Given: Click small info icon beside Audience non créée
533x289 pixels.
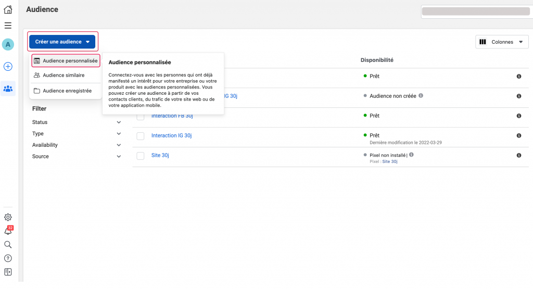Looking at the screenshot, I should click(421, 95).
